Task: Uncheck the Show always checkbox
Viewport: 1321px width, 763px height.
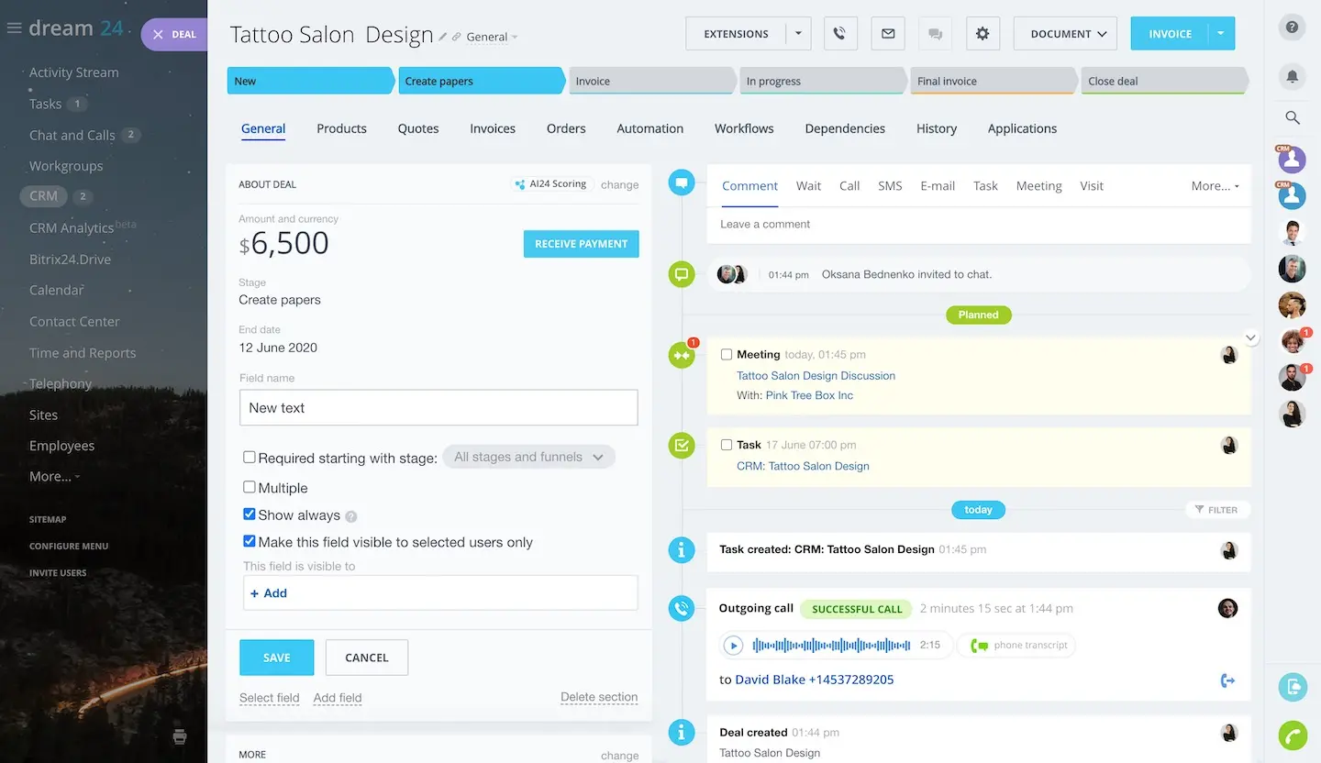Action: tap(249, 514)
